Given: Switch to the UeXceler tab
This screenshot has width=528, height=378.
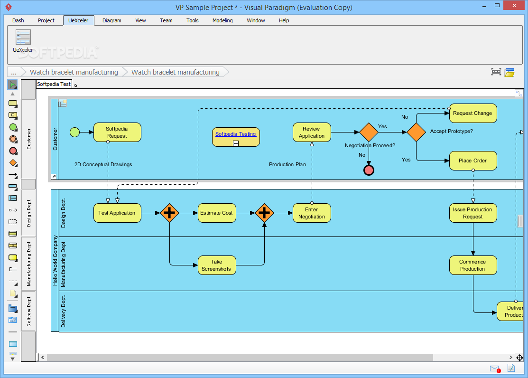Looking at the screenshot, I should 78,20.
